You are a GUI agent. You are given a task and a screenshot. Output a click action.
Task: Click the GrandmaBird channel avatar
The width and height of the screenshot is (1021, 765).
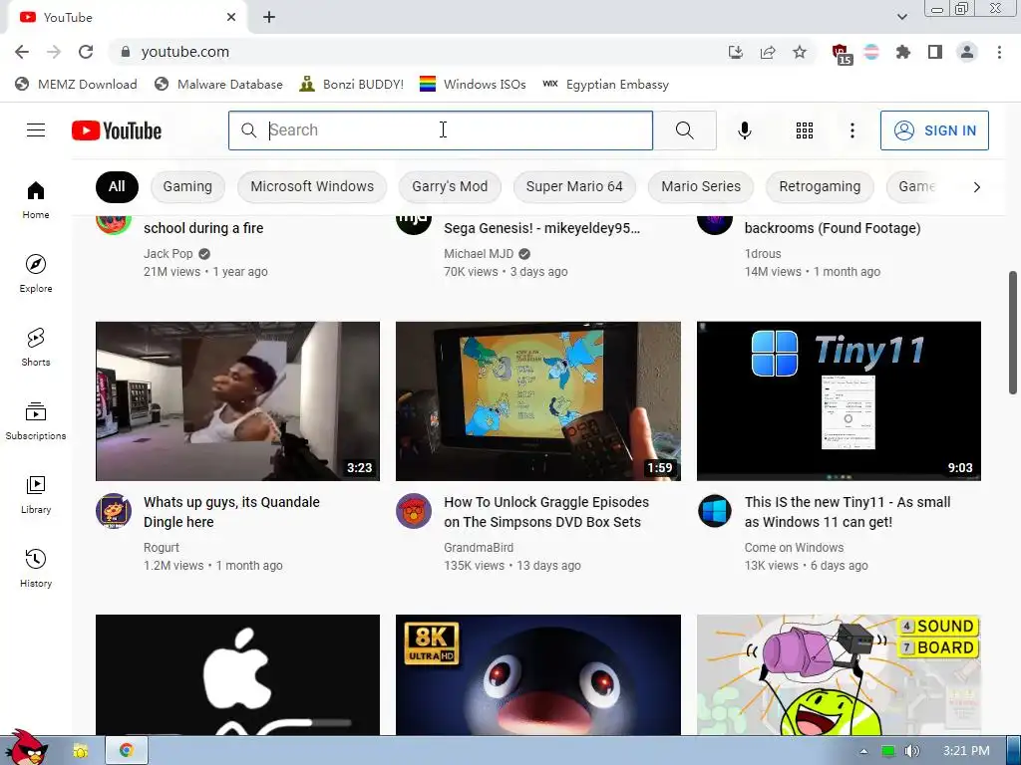[414, 511]
